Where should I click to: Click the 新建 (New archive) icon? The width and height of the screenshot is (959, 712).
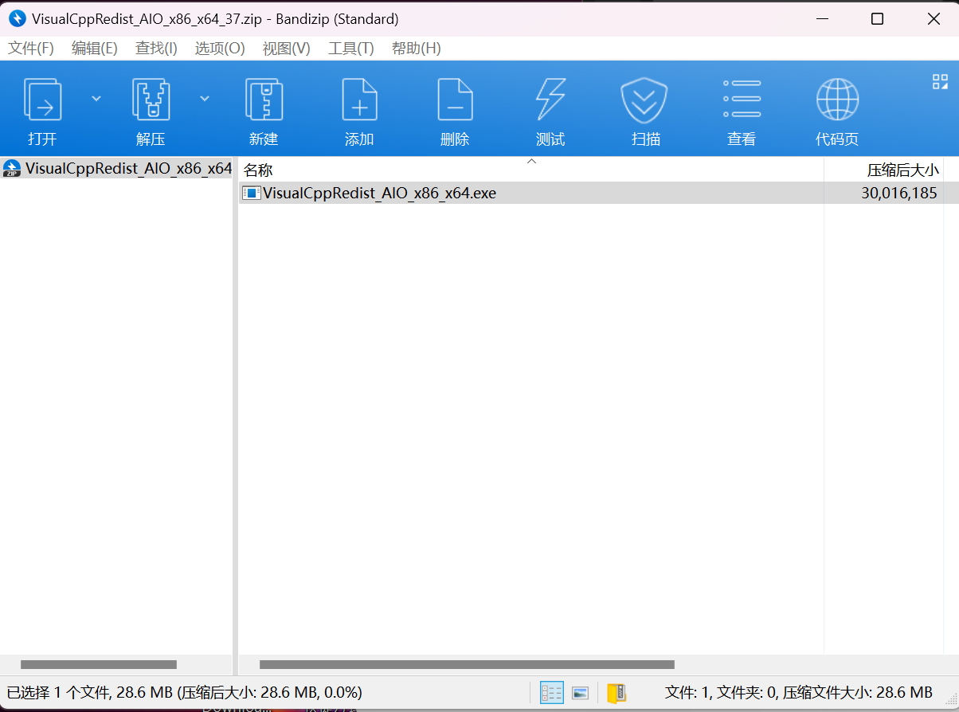click(x=264, y=100)
